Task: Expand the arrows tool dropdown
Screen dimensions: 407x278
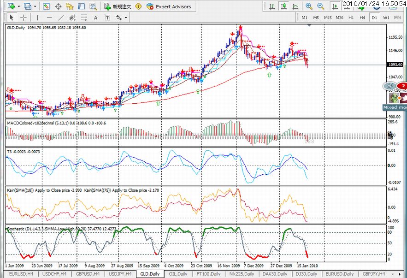Action: tap(126, 18)
